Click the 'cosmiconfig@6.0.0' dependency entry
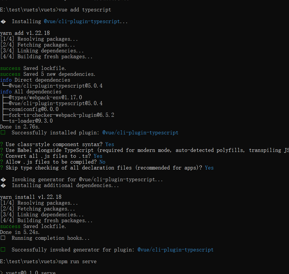The height and width of the screenshot is (274, 289). click(34, 109)
